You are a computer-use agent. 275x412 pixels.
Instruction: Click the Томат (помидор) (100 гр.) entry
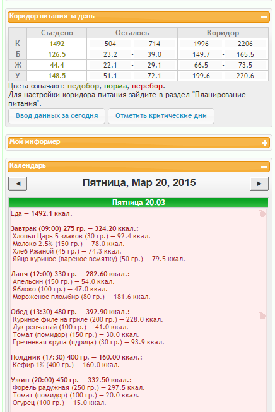[76, 395]
